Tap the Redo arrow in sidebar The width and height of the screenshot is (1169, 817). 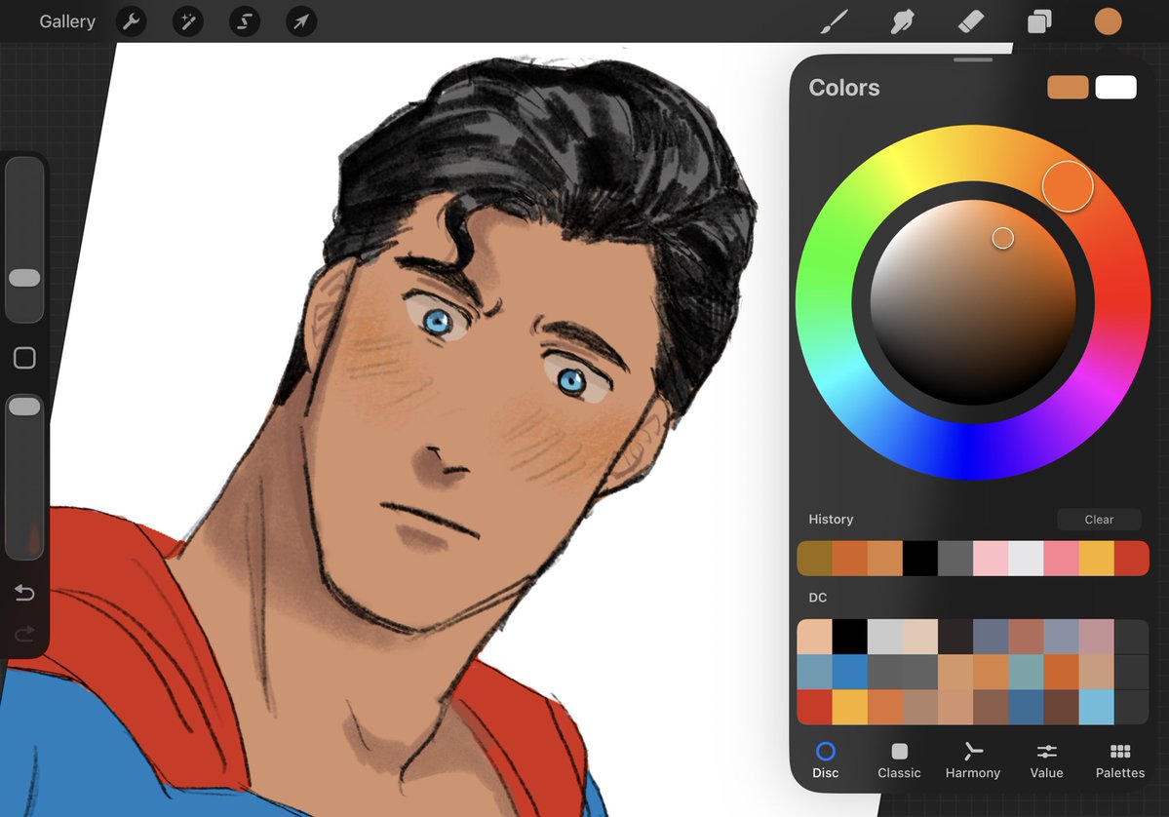coord(24,634)
